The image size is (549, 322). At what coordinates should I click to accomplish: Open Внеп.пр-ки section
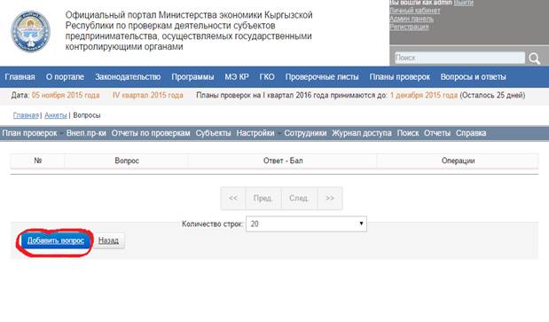pos(86,133)
